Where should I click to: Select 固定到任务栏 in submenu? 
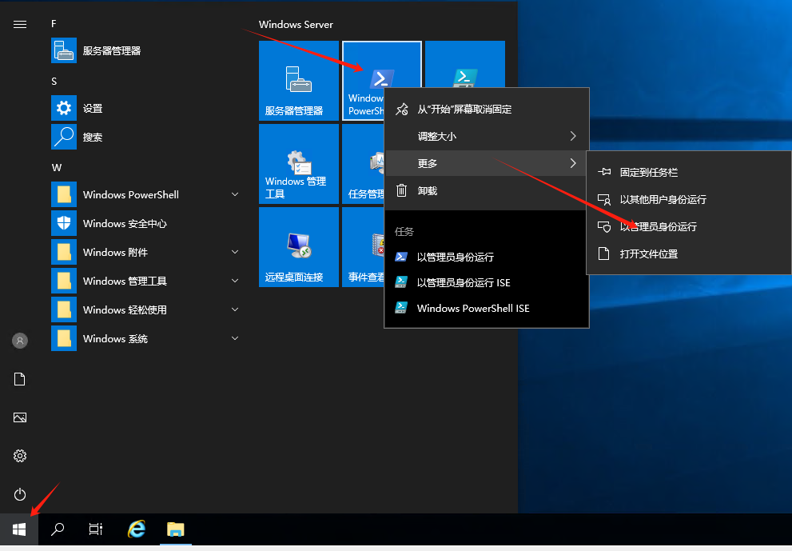[689, 173]
